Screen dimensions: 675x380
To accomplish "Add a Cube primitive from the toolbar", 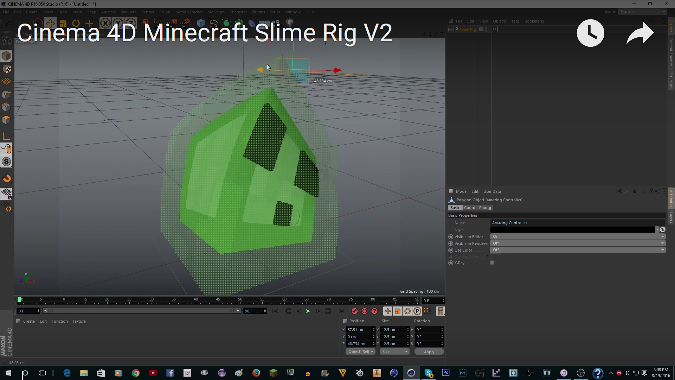I will [x=201, y=24].
